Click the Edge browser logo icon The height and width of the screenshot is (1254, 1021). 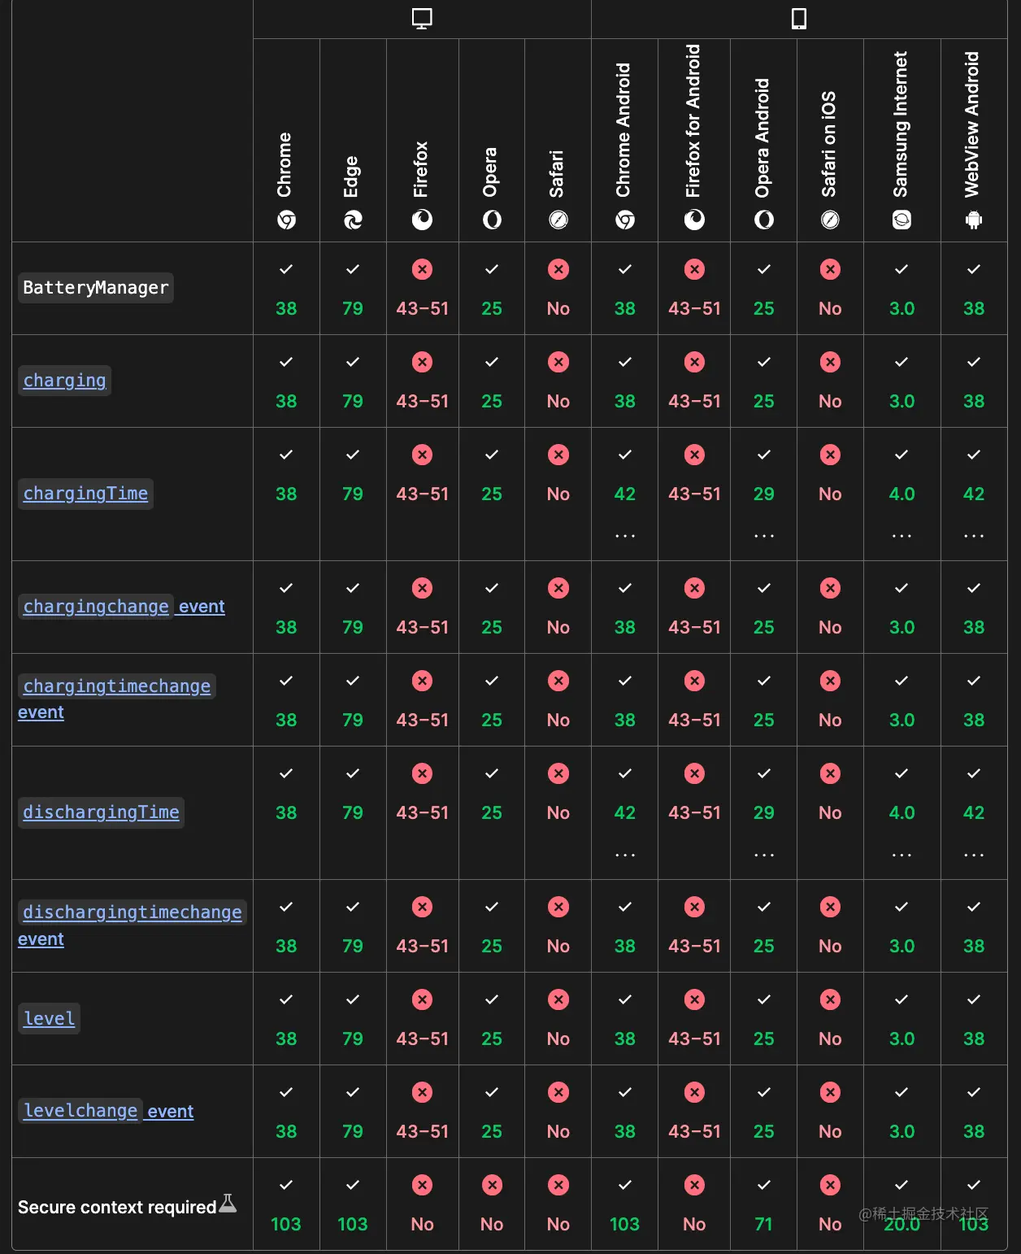tap(353, 220)
